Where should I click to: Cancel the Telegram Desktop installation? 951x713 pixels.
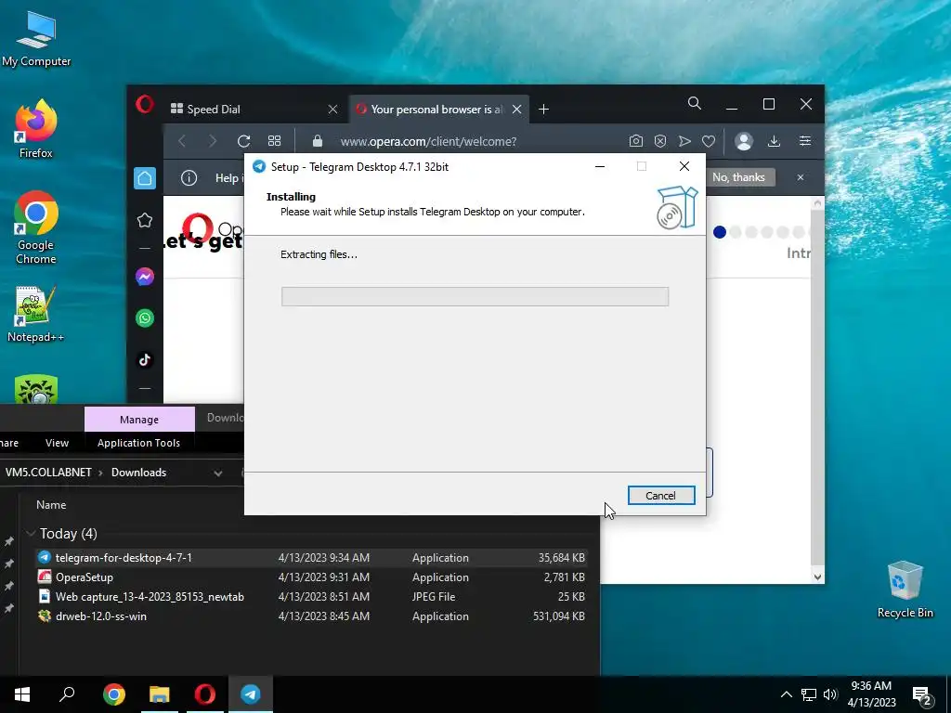[x=661, y=496]
